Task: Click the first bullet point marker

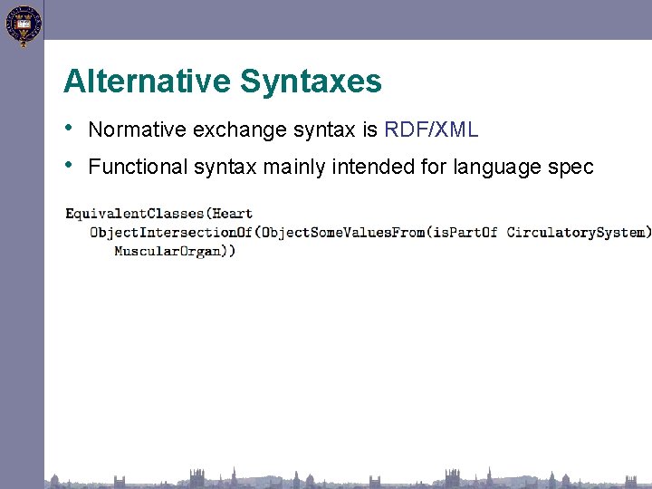Action: [x=69, y=128]
